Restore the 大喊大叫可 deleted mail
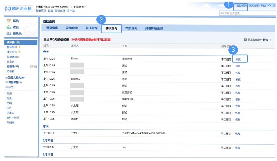277x161 pixels. click(238, 99)
